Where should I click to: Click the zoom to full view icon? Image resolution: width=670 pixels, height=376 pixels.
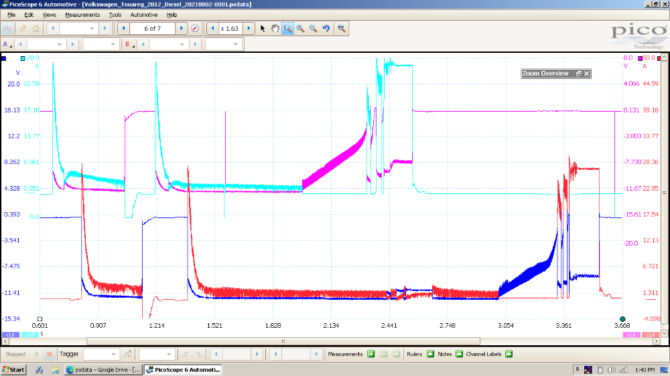(342, 29)
